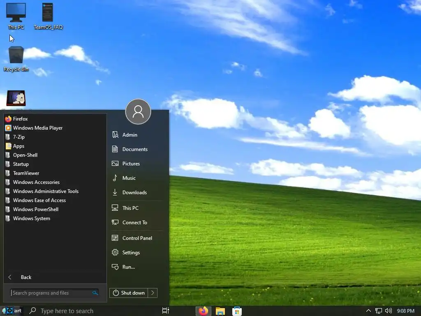Open the desktop shortcut below Recycle Bin
This screenshot has width=421, height=316.
(x=16, y=98)
